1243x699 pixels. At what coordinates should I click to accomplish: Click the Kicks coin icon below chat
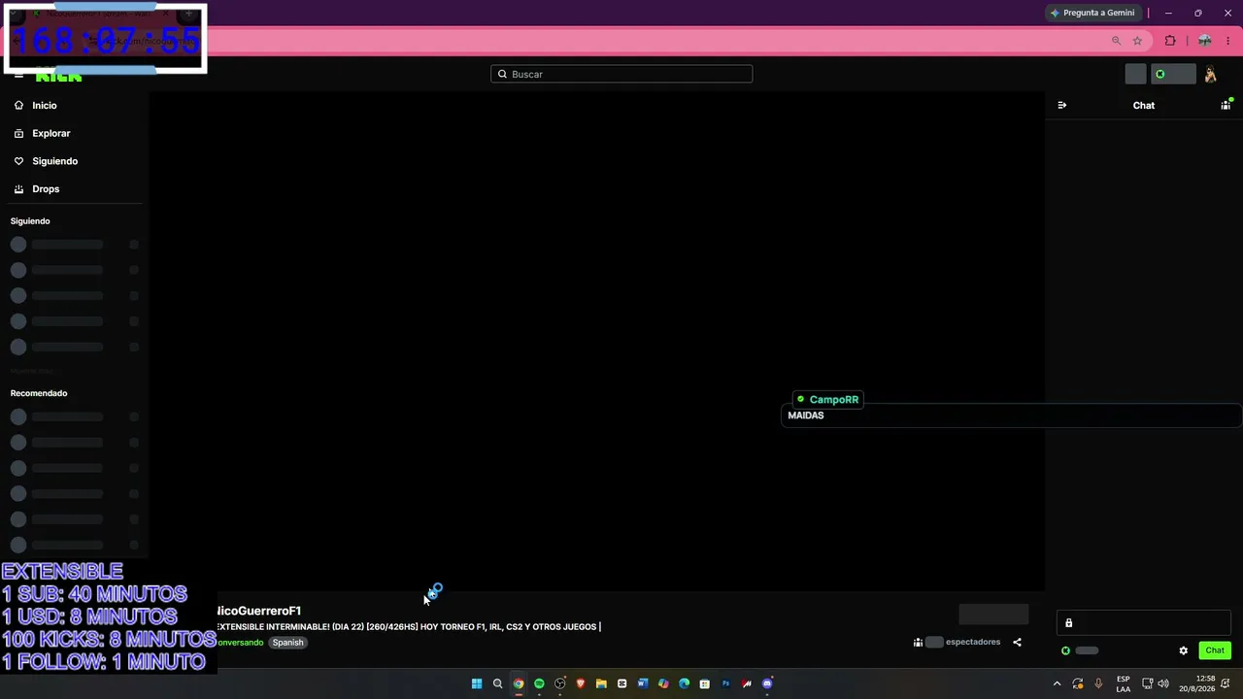tap(1065, 650)
